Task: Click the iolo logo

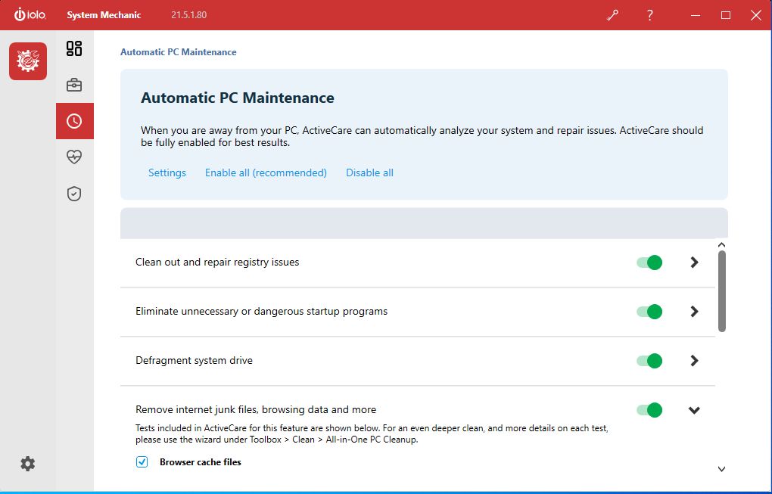Action: pos(30,15)
